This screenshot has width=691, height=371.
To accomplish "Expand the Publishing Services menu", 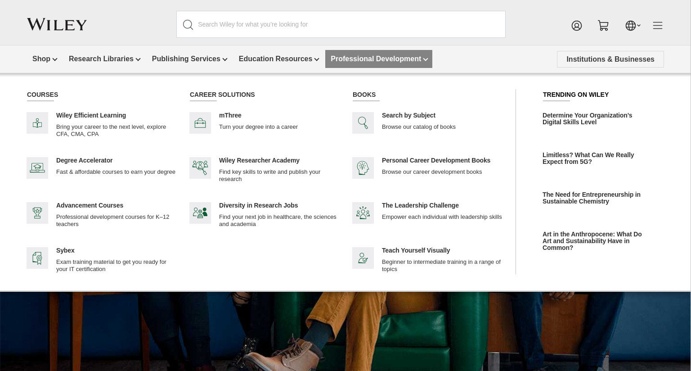I will click(x=189, y=59).
